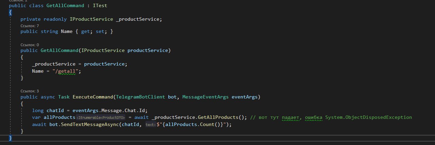Click the var keyword
This screenshot has width=435, height=145.
coord(36,117)
